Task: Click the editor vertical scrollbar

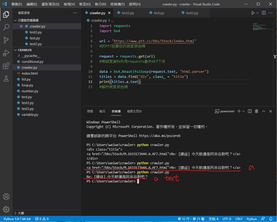Action: click(275, 64)
